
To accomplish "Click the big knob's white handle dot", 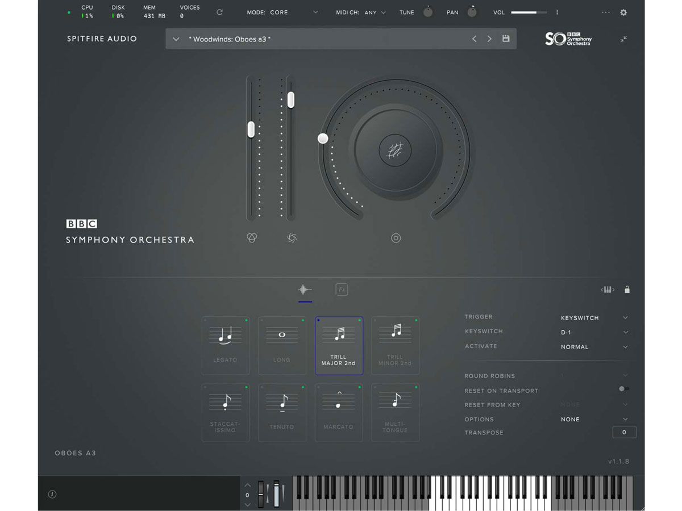I will [x=323, y=139].
